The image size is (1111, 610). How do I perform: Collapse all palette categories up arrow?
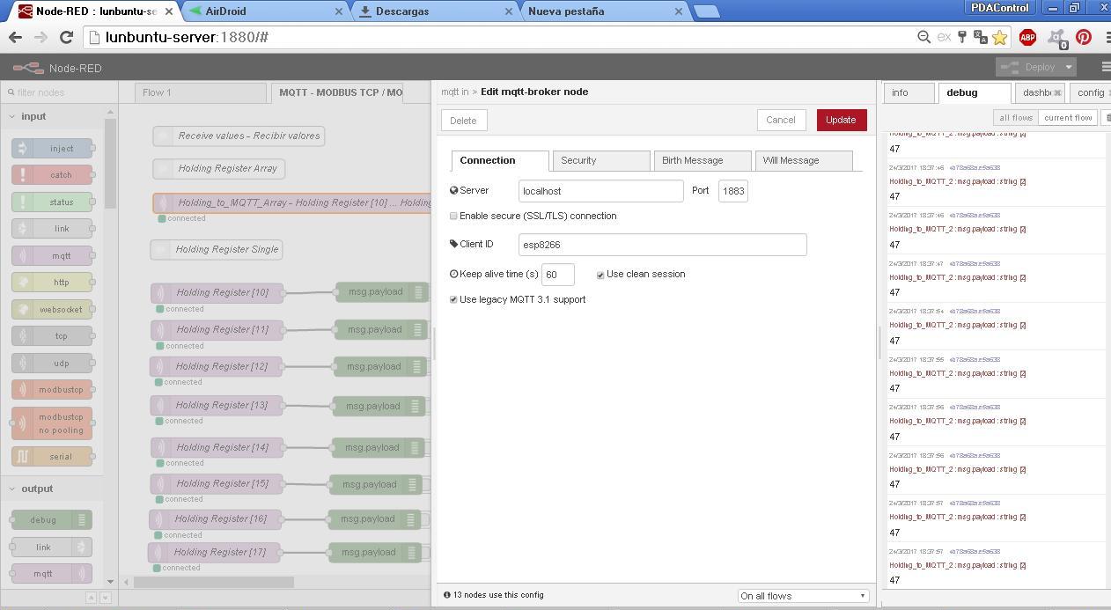[91, 597]
